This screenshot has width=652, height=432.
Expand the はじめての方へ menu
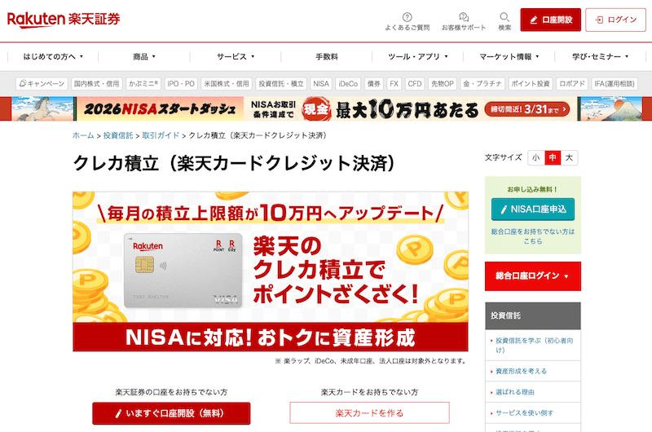coord(53,57)
